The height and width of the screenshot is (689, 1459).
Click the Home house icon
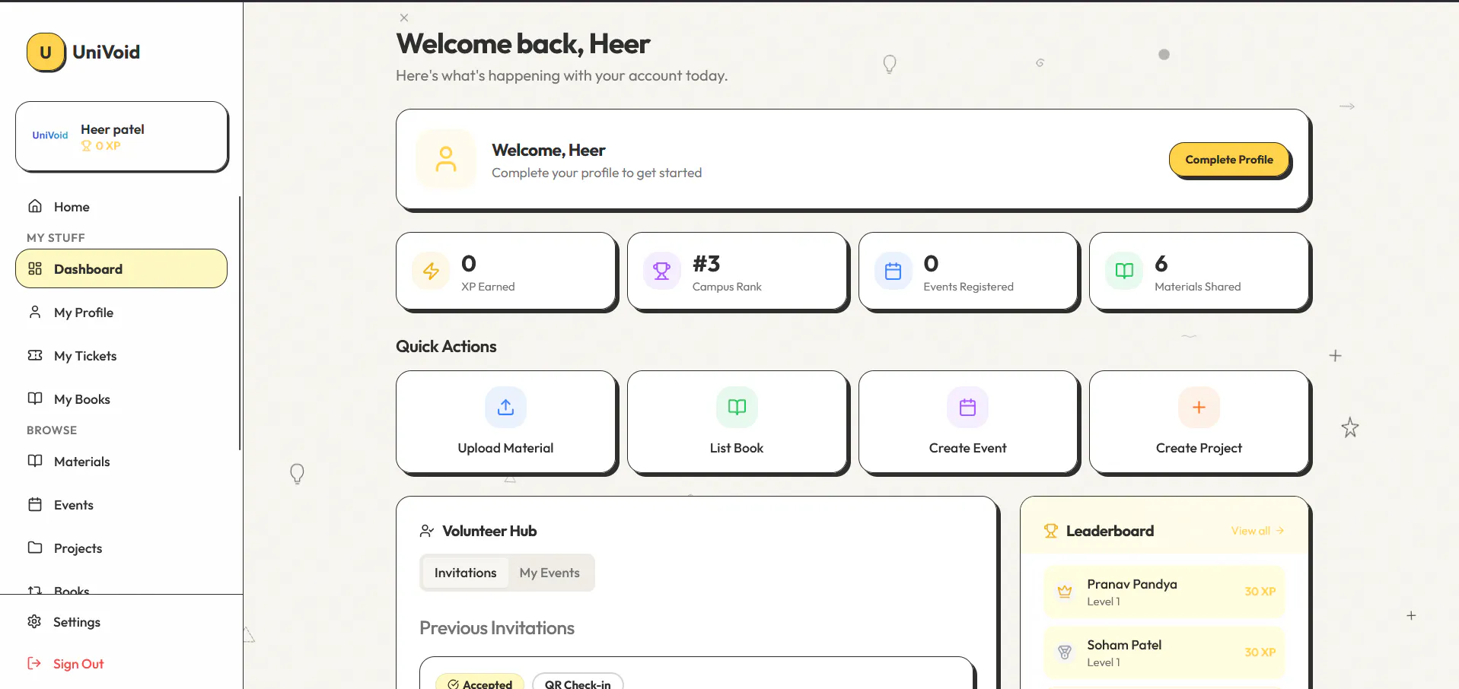(x=35, y=206)
